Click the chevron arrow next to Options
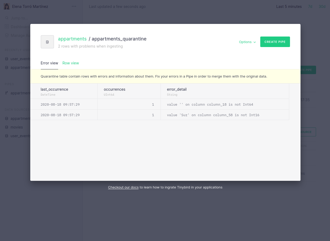The height and width of the screenshot is (241, 330). pyautogui.click(x=254, y=42)
